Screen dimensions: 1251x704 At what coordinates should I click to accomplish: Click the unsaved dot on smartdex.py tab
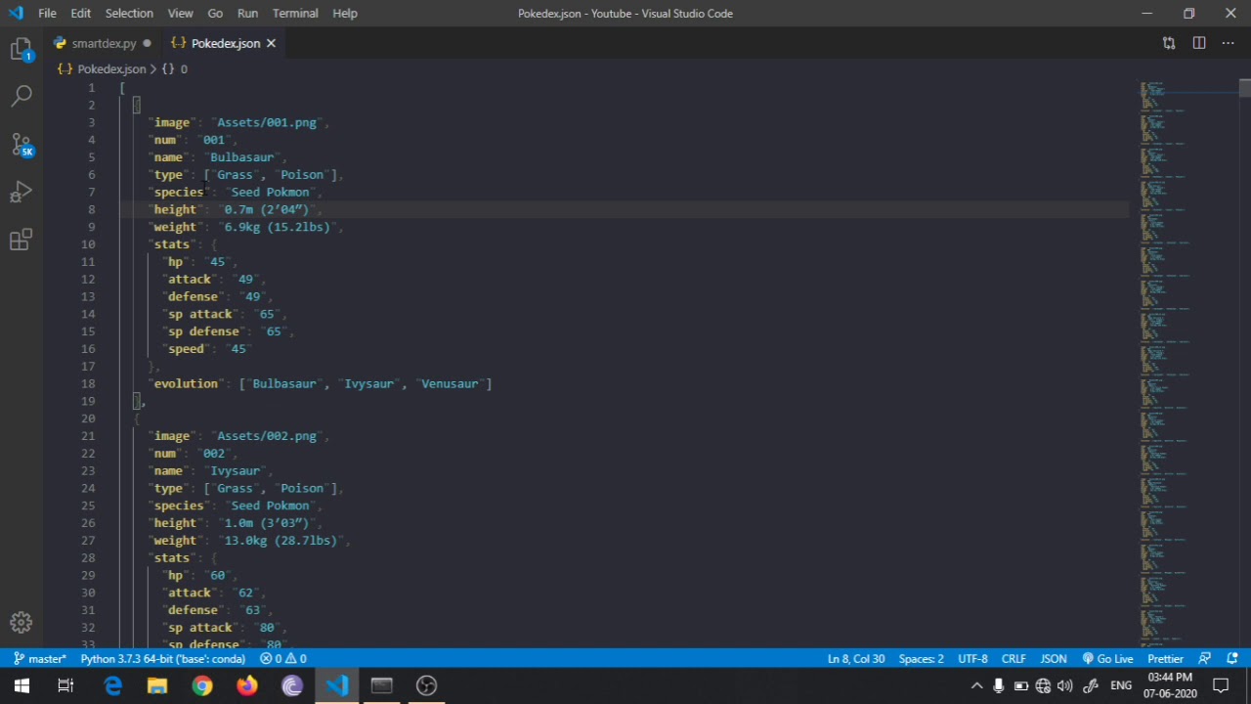(147, 43)
